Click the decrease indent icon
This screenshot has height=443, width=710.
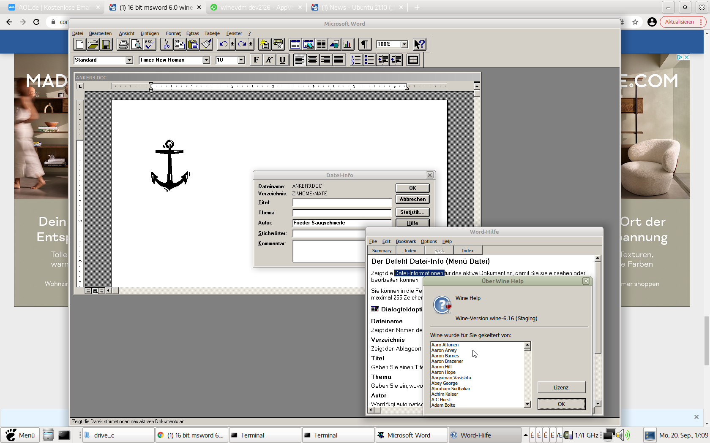pos(383,60)
